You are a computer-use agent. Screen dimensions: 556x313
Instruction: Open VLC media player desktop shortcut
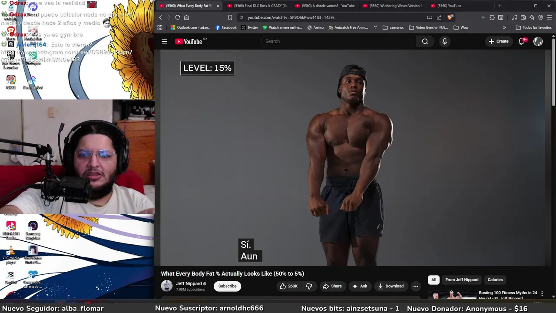(x=11, y=256)
